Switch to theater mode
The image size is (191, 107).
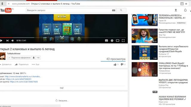coord(118,41)
